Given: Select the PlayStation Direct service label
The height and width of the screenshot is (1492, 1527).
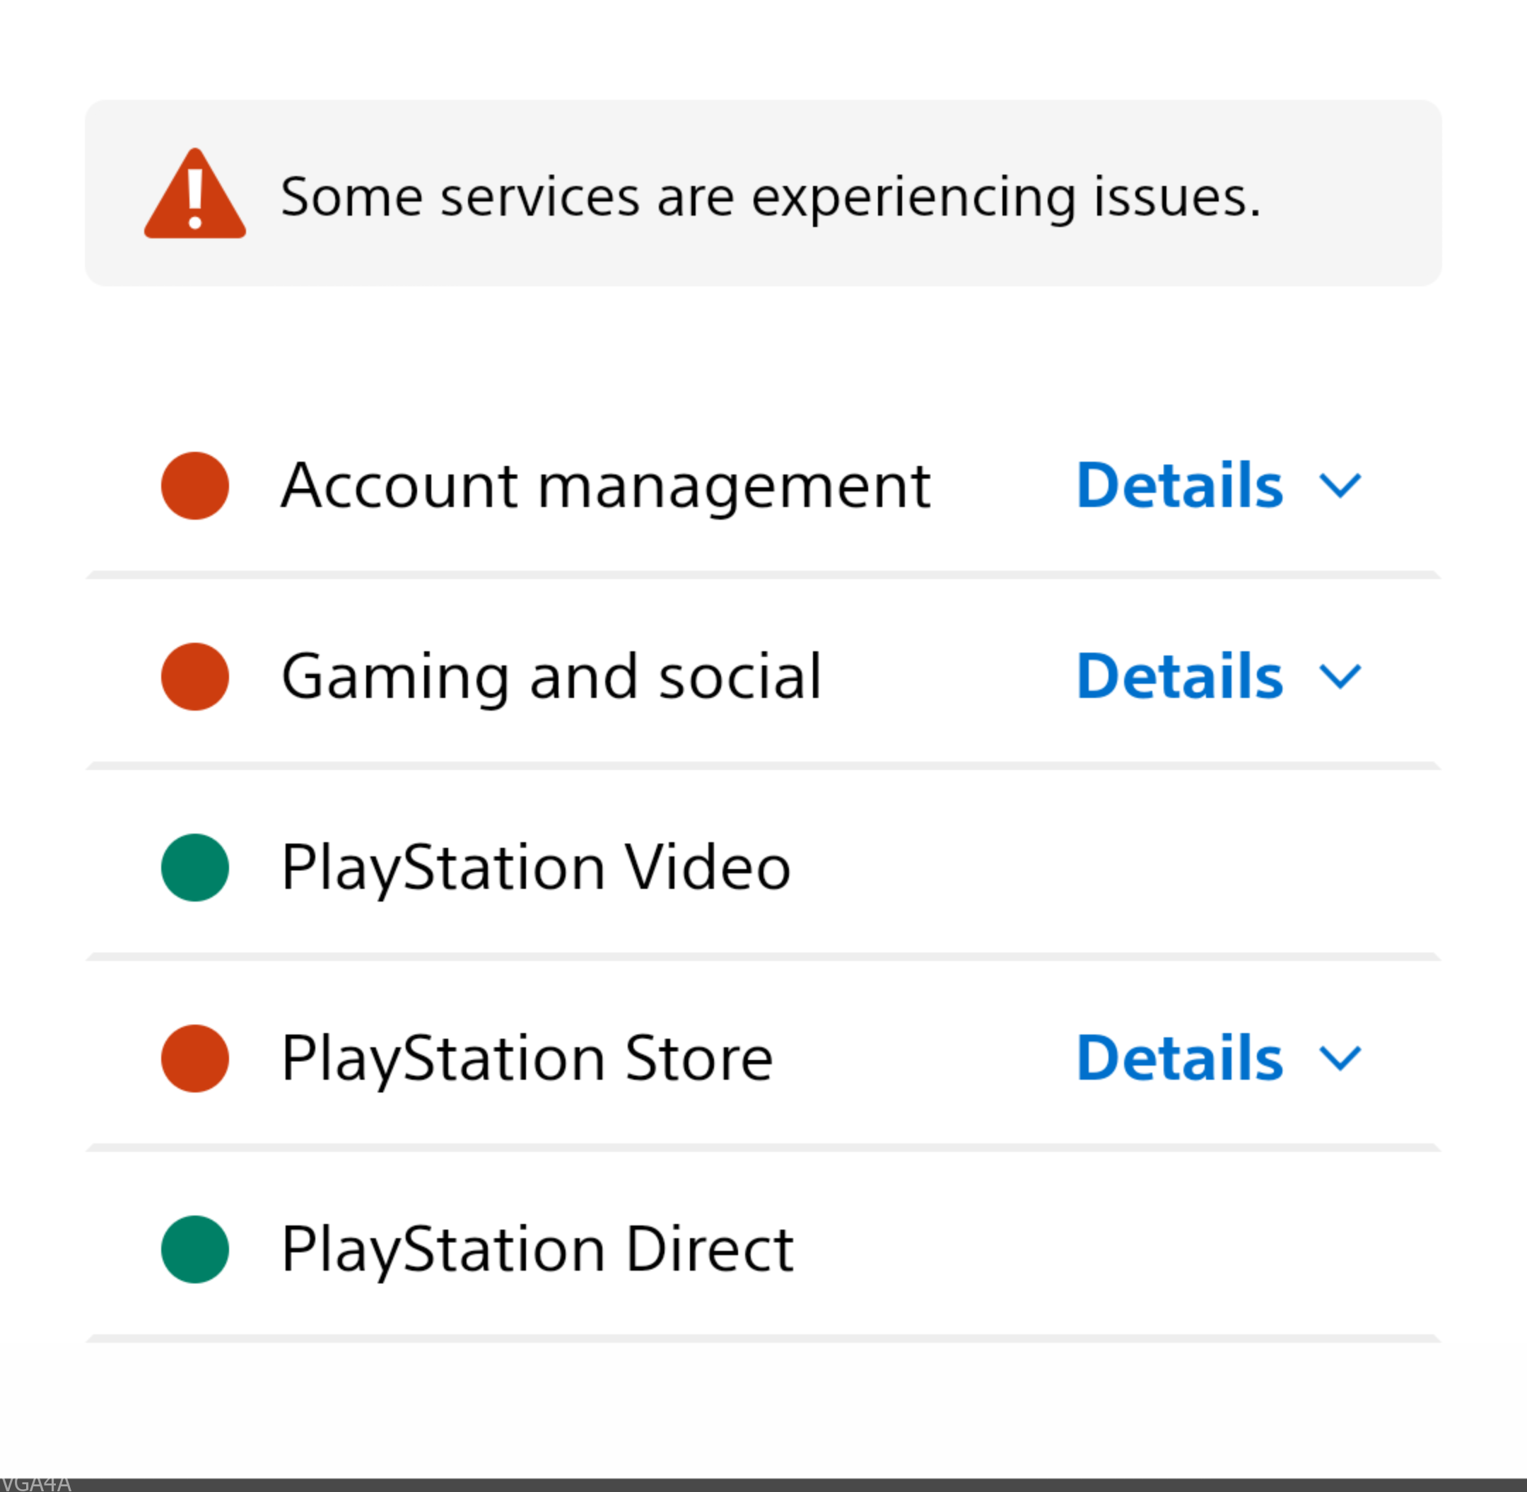Looking at the screenshot, I should coord(537,1249).
